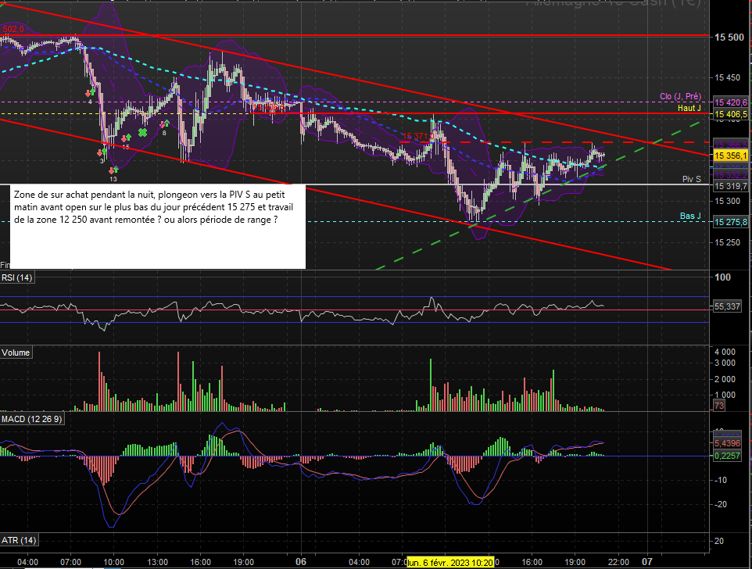Click the annotation text box about Zone de sur achat
Viewport: 752px width, 569px height.
pyautogui.click(x=157, y=226)
